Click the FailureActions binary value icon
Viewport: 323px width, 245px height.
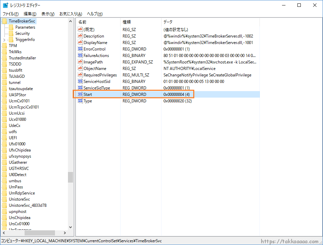[x=81, y=55]
